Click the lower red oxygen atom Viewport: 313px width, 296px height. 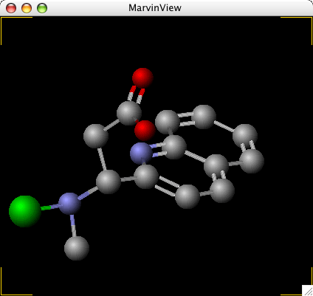tap(145, 130)
